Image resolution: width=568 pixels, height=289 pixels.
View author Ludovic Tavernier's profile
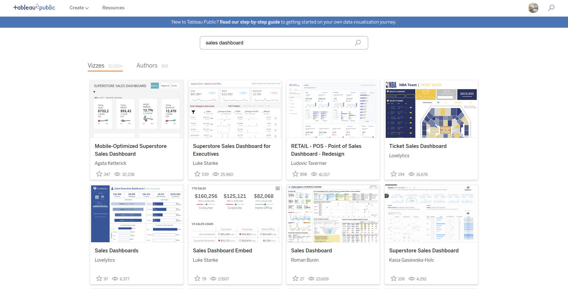(x=309, y=163)
